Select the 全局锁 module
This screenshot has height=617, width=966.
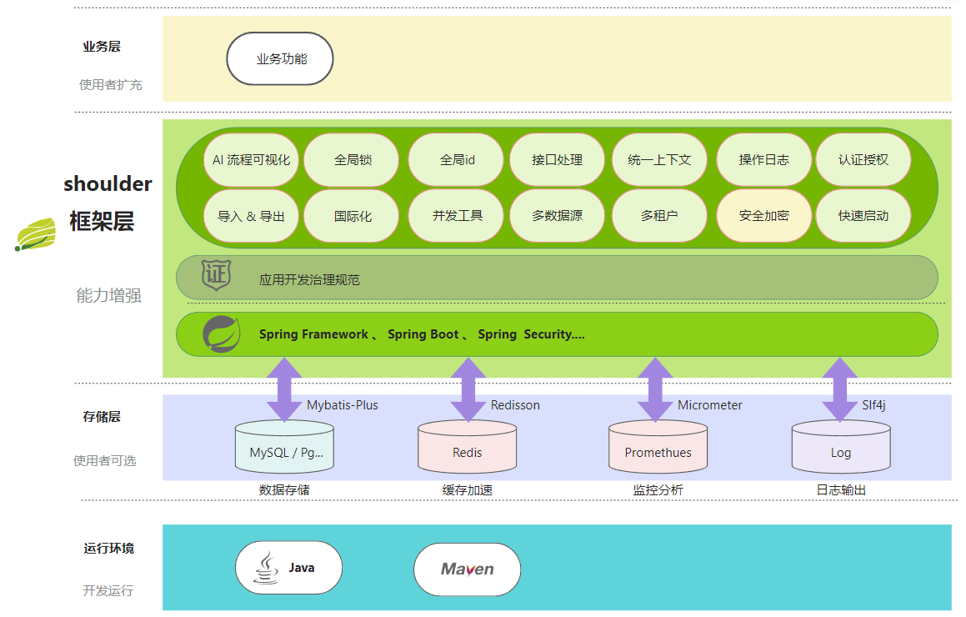point(353,159)
